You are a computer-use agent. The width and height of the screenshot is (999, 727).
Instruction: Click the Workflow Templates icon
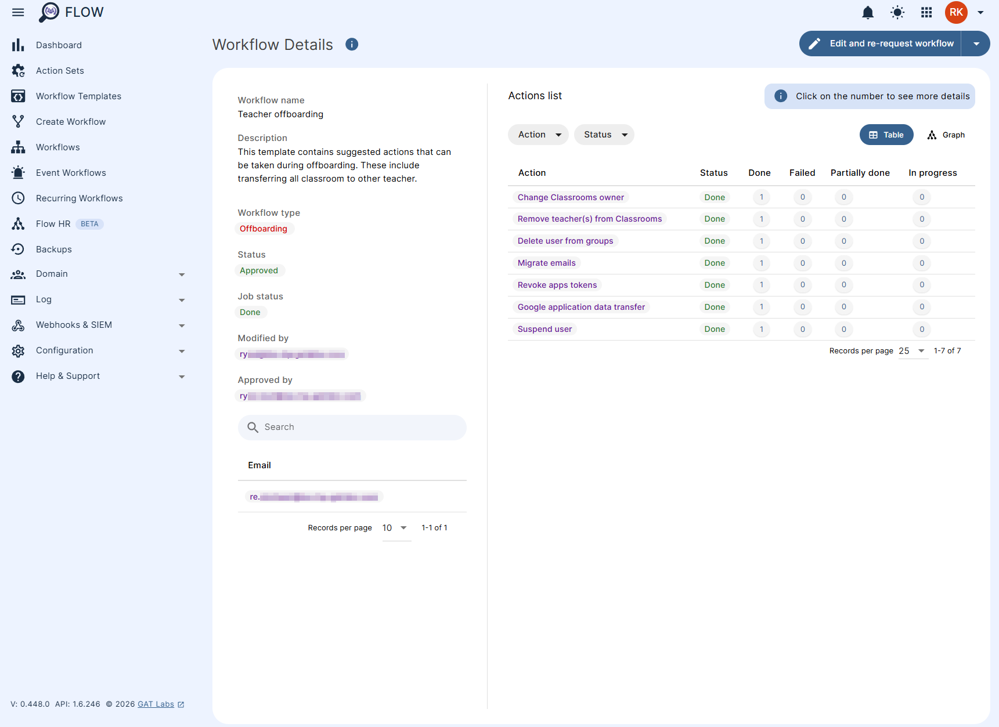pos(19,96)
